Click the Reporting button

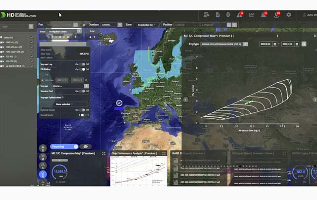click(64, 147)
